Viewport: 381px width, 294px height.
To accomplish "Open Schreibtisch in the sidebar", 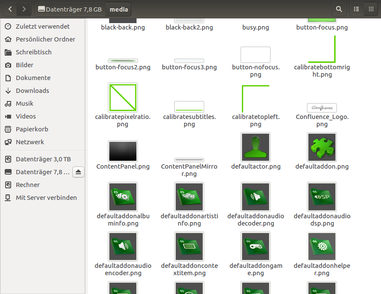I will coord(42,52).
